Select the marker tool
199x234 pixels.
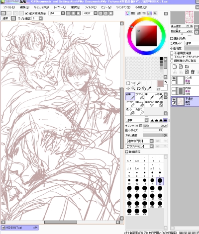(x=130, y=104)
